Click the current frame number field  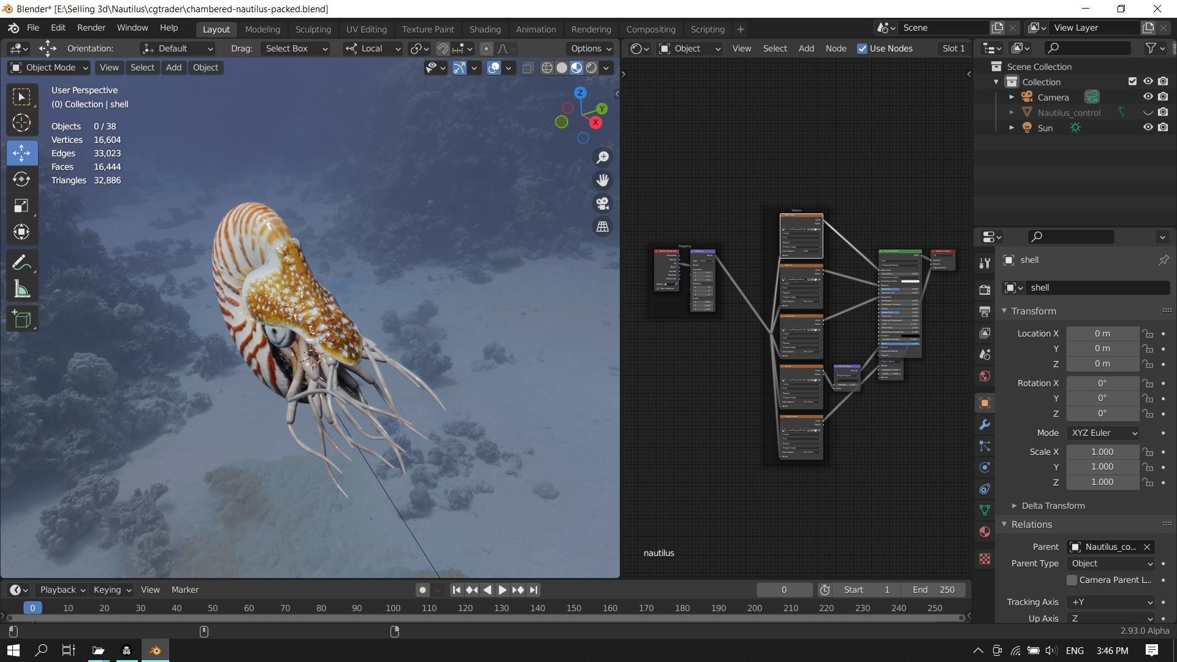pos(784,590)
